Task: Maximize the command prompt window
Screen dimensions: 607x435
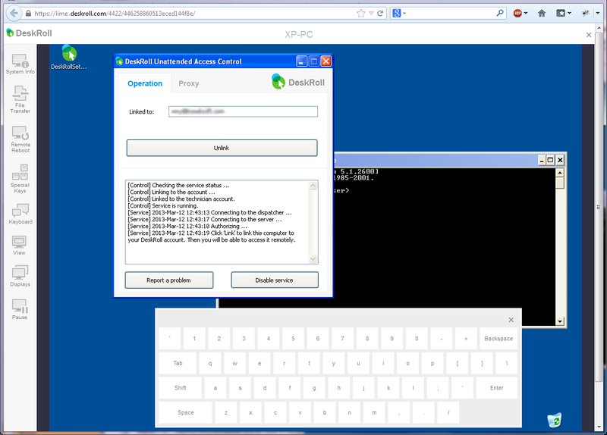Action: pos(550,160)
